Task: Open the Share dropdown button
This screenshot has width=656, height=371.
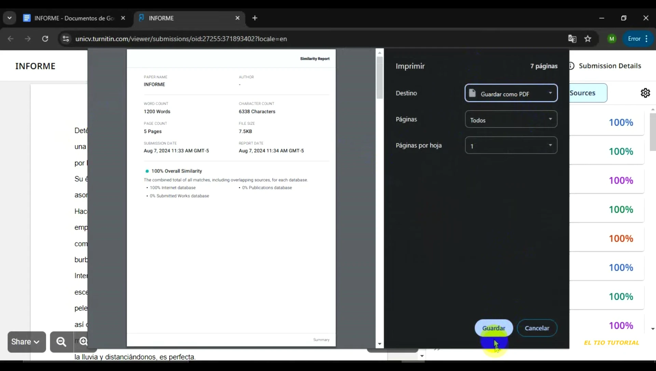Action: click(x=27, y=342)
